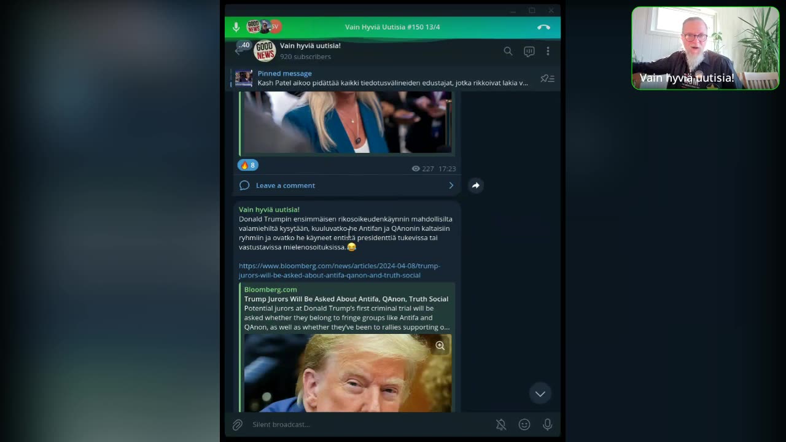The height and width of the screenshot is (442, 786).
Task: Open the Trump Jurors Will Be Asked preview title
Action: (346, 299)
